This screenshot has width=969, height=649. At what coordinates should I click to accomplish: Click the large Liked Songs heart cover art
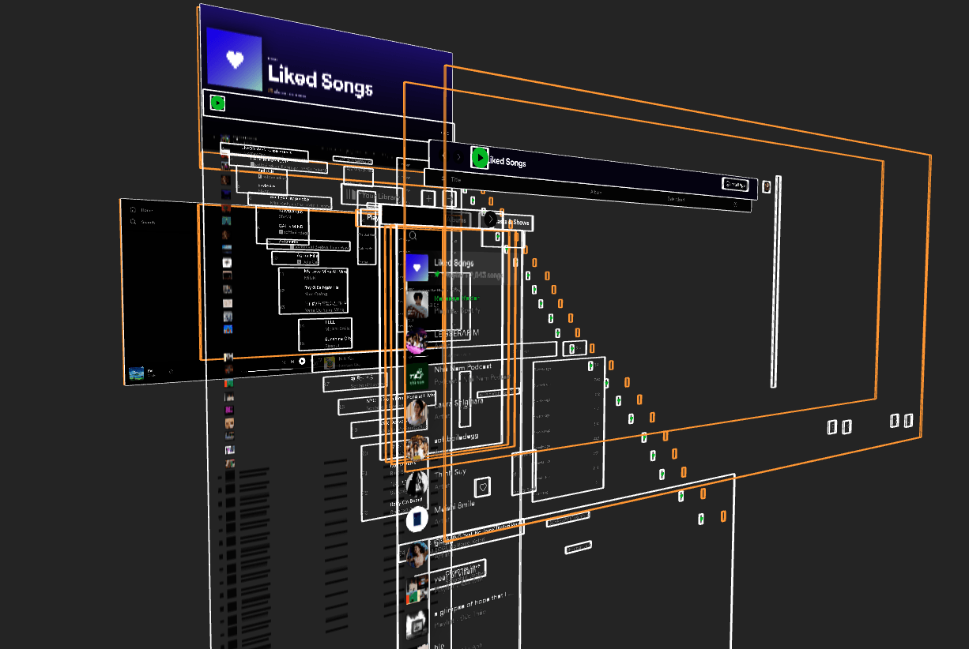[x=234, y=60]
